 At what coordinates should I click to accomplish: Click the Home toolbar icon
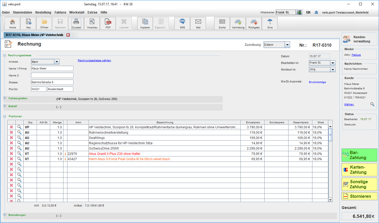click(x=12, y=23)
